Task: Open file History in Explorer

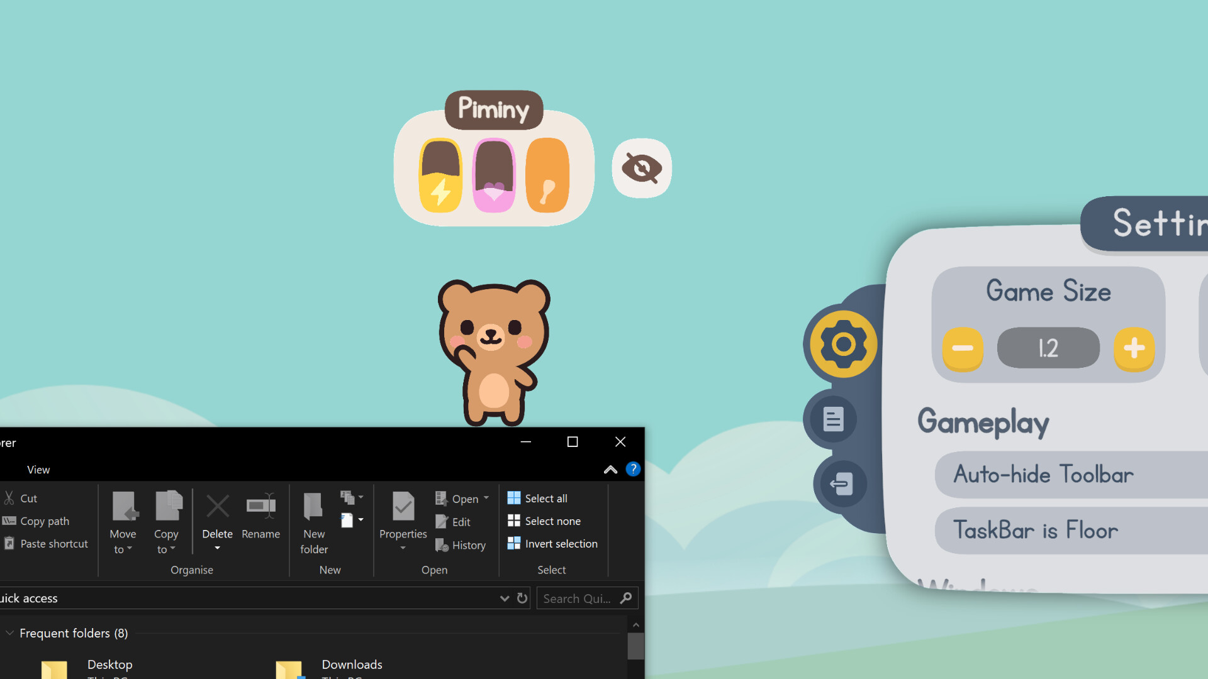Action: (461, 544)
